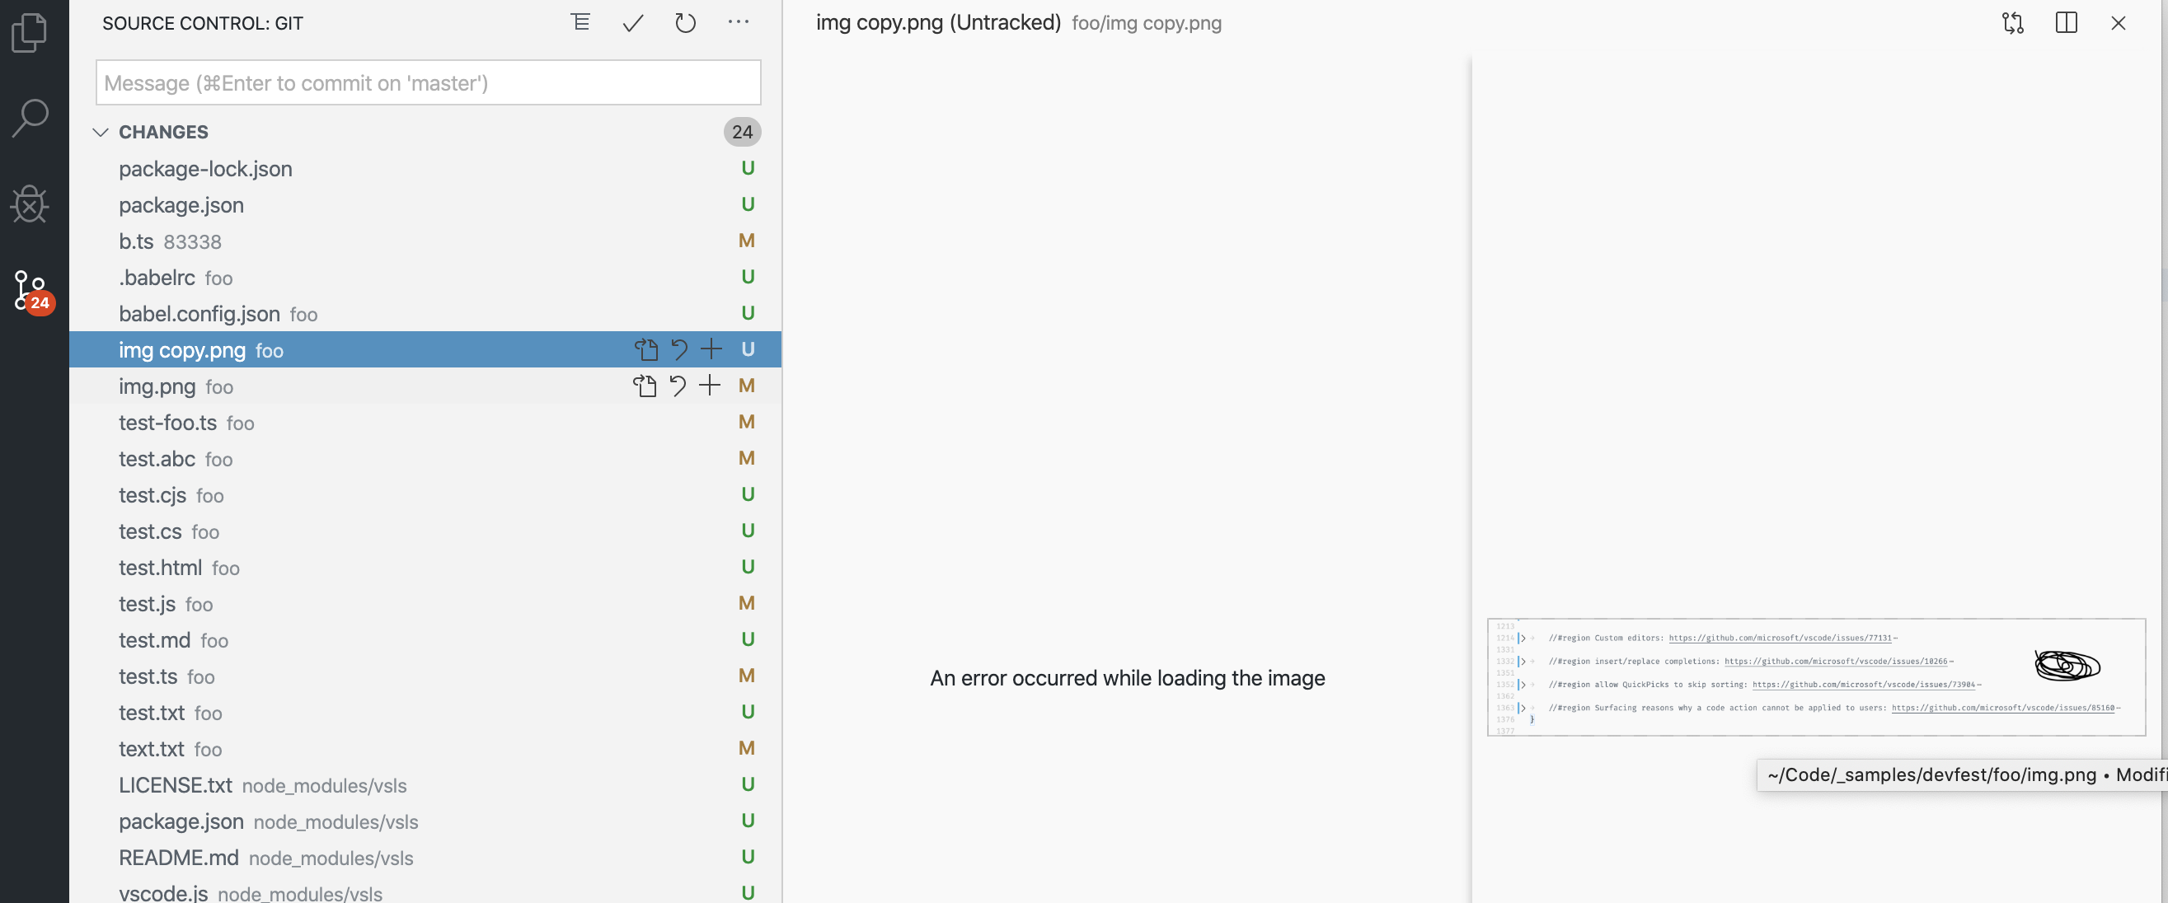Viewport: 2168px width, 903px height.
Task: Select the img copy.png editor tab
Action: tap(937, 23)
